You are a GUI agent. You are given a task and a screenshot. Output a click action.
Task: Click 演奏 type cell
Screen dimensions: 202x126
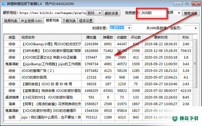(x=12, y=104)
